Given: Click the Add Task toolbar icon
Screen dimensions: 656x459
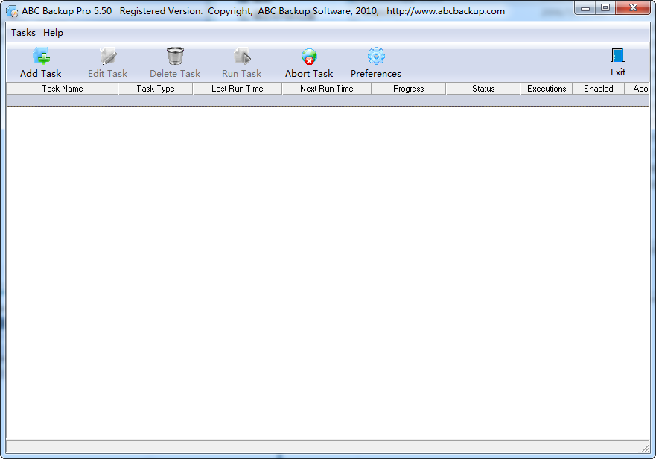Looking at the screenshot, I should [41, 56].
